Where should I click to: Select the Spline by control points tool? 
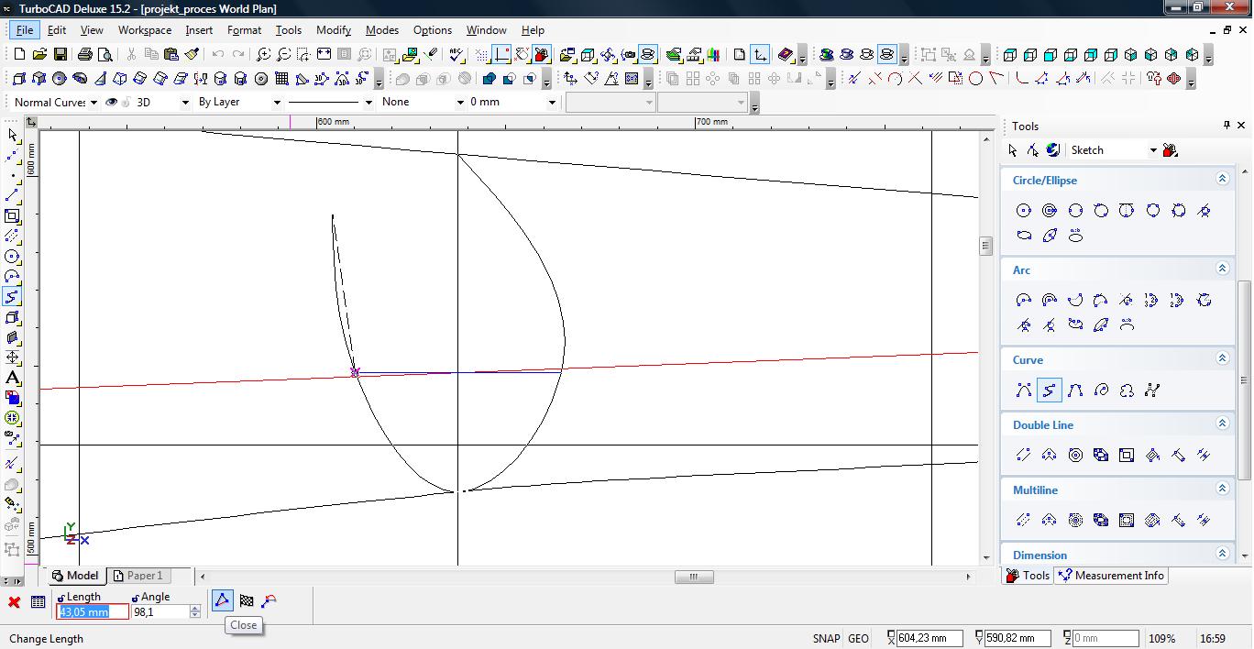[x=1024, y=390]
